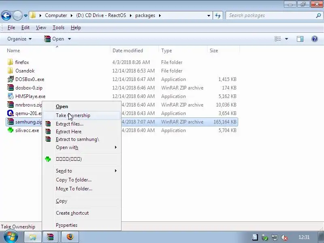The height and width of the screenshot is (243, 324).
Task: Click the folder icon in address bar
Action: [x=33, y=15]
